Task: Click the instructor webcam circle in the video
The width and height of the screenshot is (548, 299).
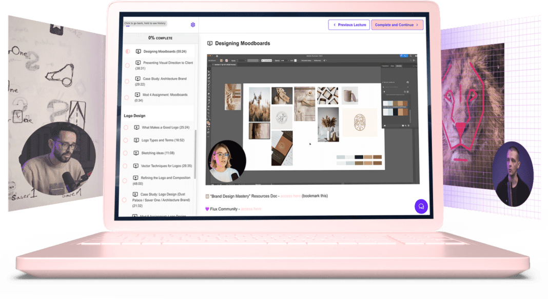Action: pyautogui.click(x=227, y=161)
